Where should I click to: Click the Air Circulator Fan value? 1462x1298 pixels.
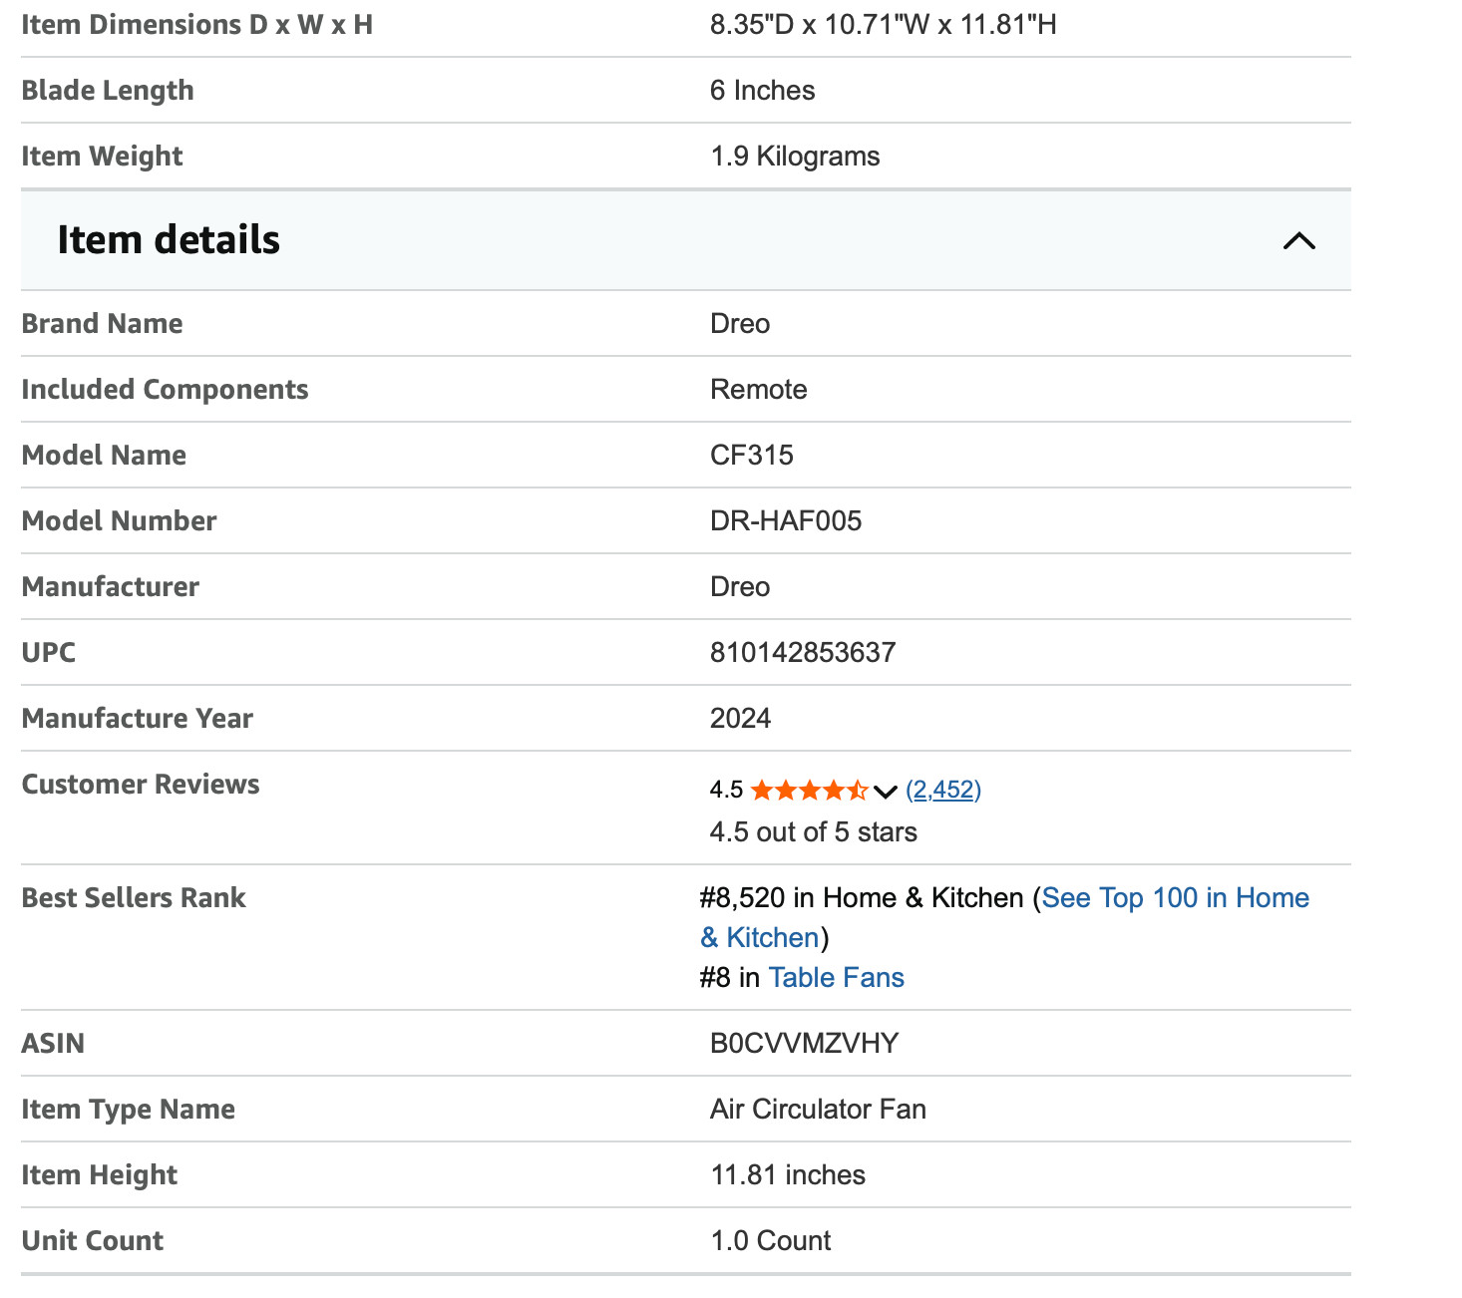818,1110
